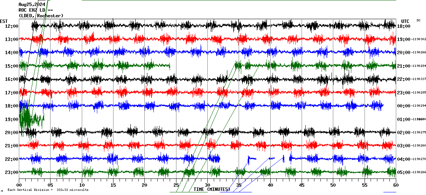Click the 30 minute tick label
This screenshot has width=426, height=195.
coord(207,185)
